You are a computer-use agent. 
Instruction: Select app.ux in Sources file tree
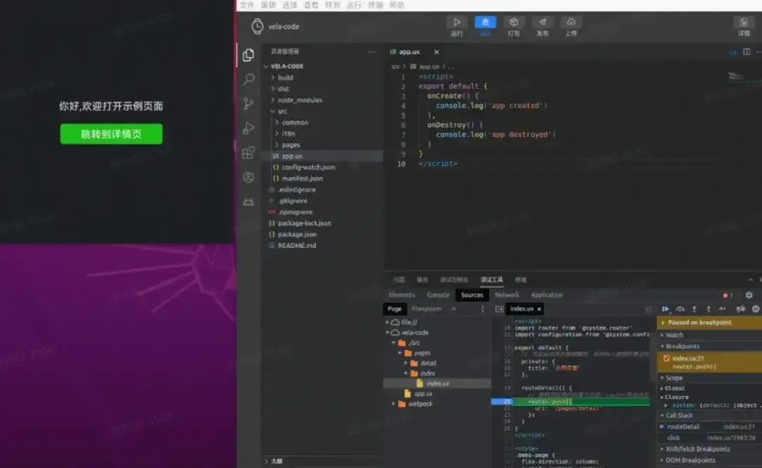(x=423, y=394)
